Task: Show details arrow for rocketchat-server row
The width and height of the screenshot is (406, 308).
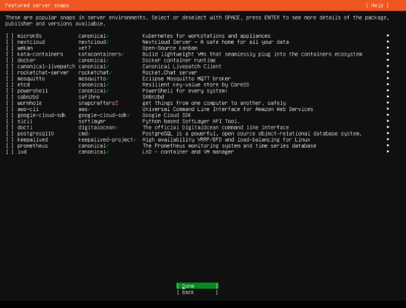Action: click(x=388, y=72)
